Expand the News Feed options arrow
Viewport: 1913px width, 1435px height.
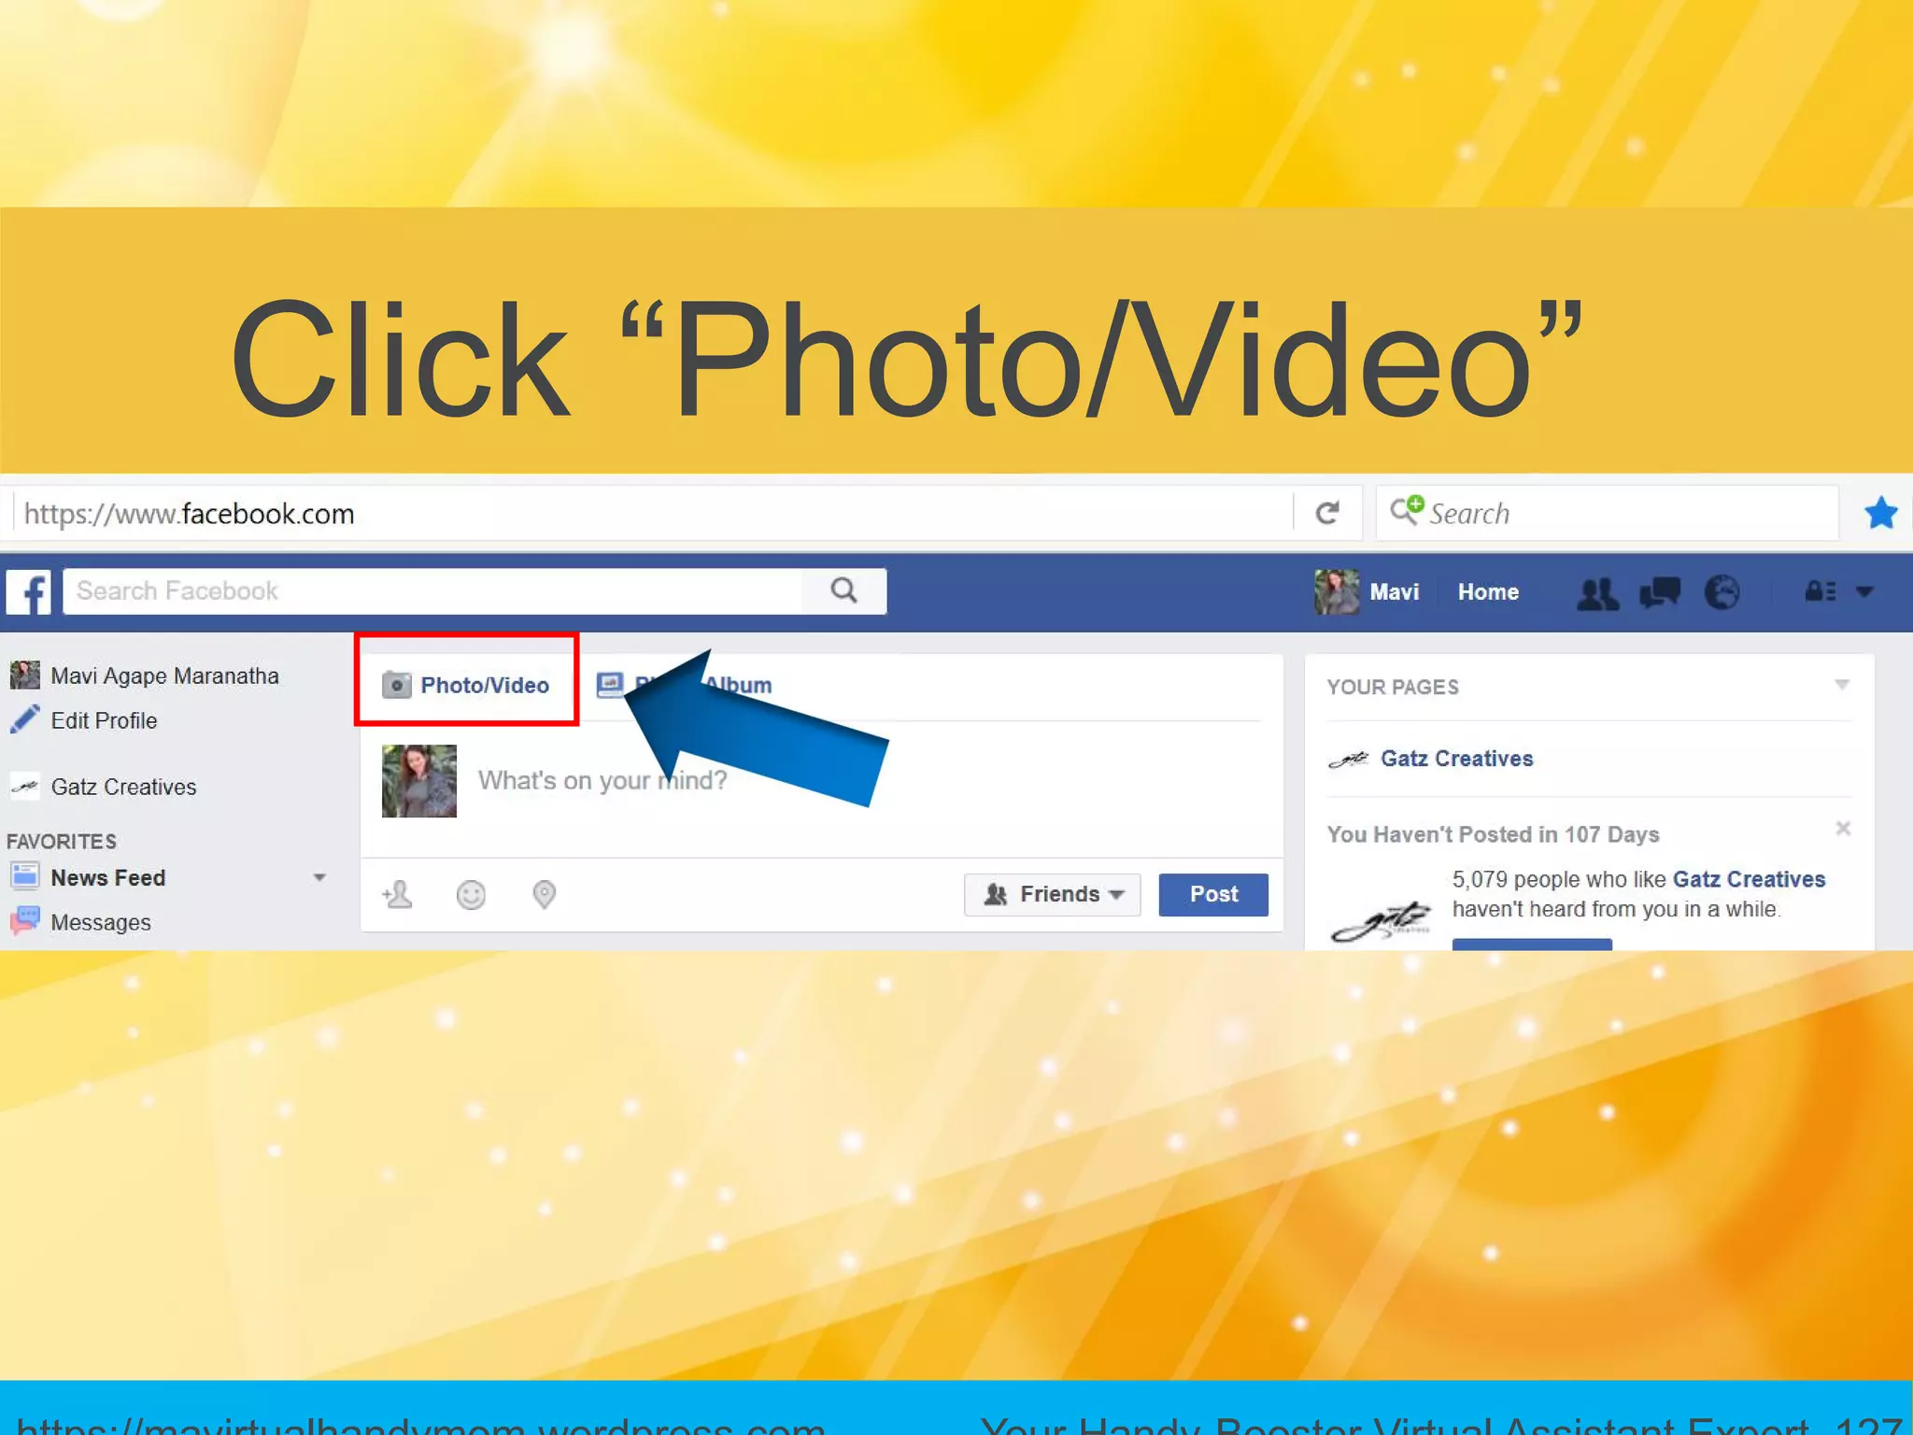(x=319, y=877)
